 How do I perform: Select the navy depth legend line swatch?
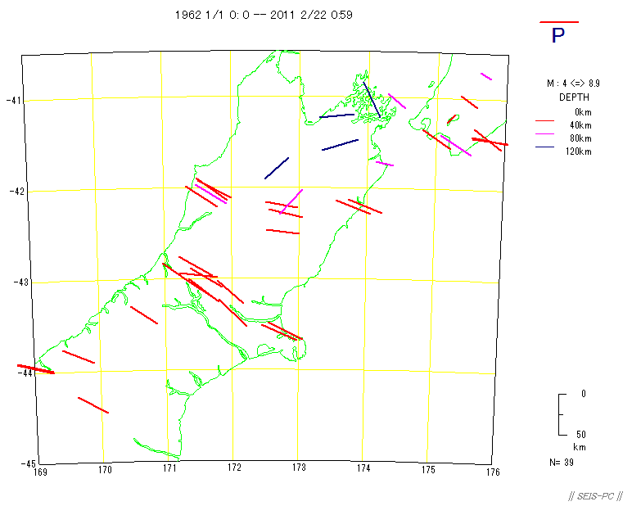[x=544, y=147]
